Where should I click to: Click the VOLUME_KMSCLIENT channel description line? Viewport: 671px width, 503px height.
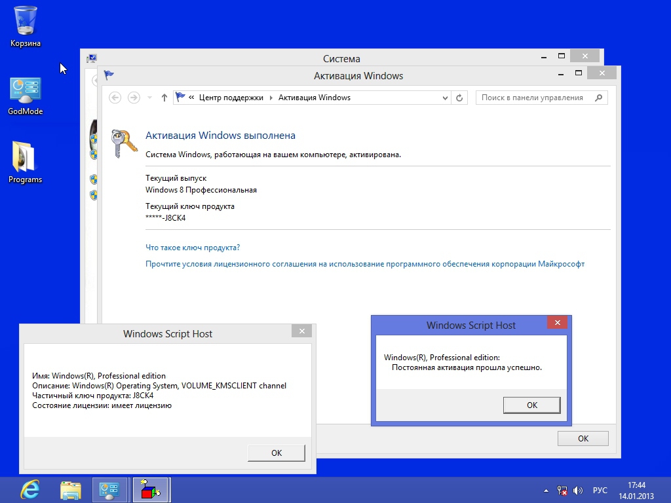click(x=159, y=386)
